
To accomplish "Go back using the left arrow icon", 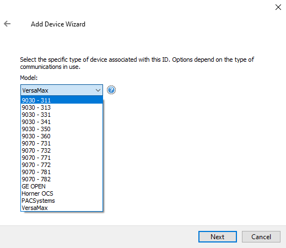I will coord(7,24).
